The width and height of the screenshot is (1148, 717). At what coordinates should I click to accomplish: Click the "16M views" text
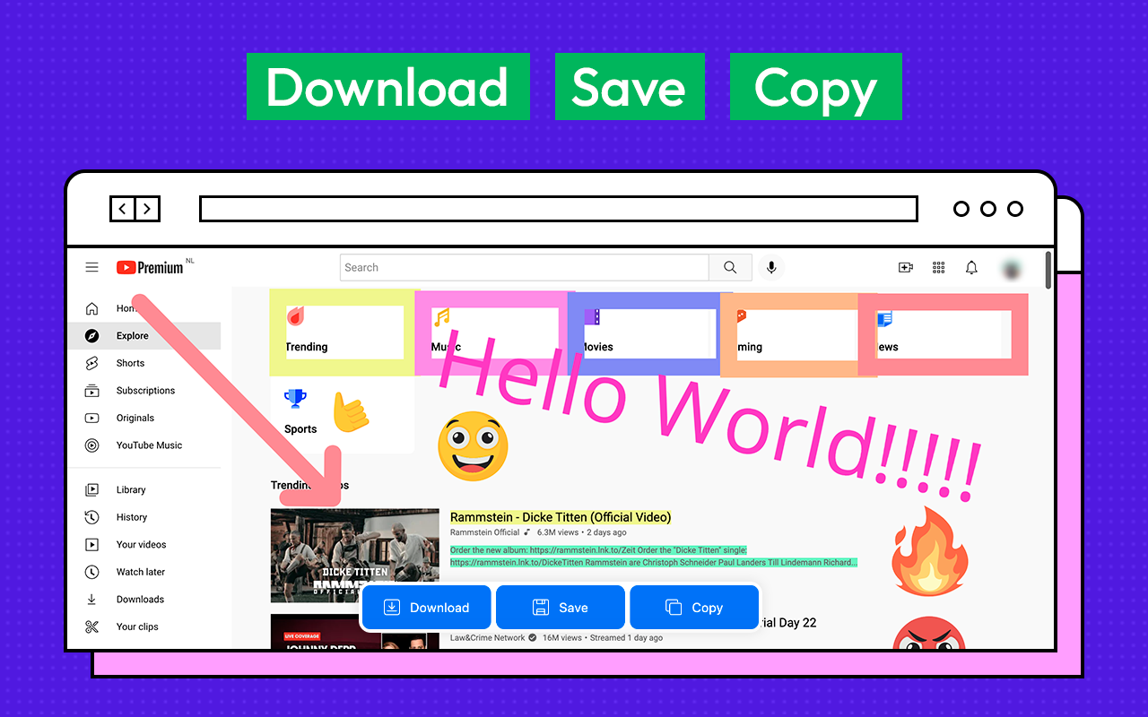tap(563, 638)
